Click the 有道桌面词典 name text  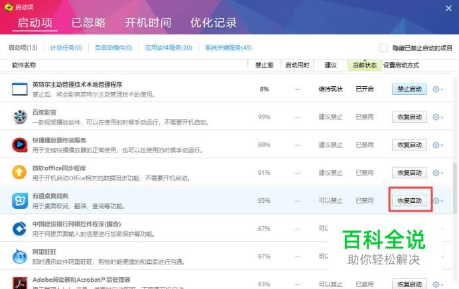[50, 196]
